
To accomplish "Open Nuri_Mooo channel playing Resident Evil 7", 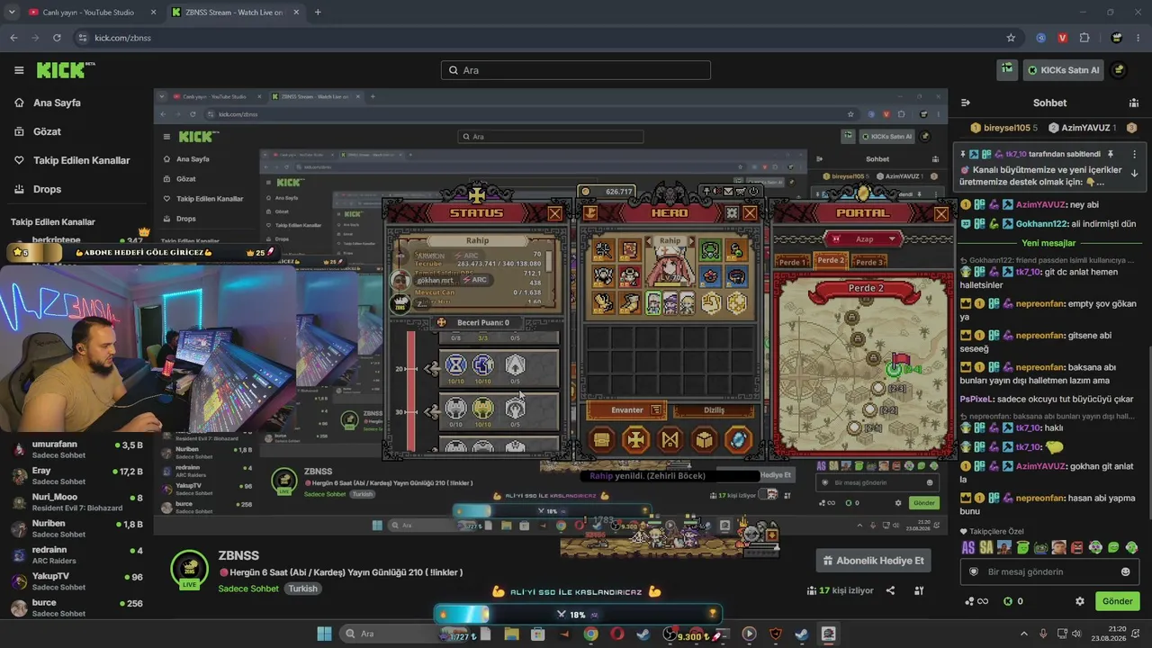I will click(x=77, y=502).
